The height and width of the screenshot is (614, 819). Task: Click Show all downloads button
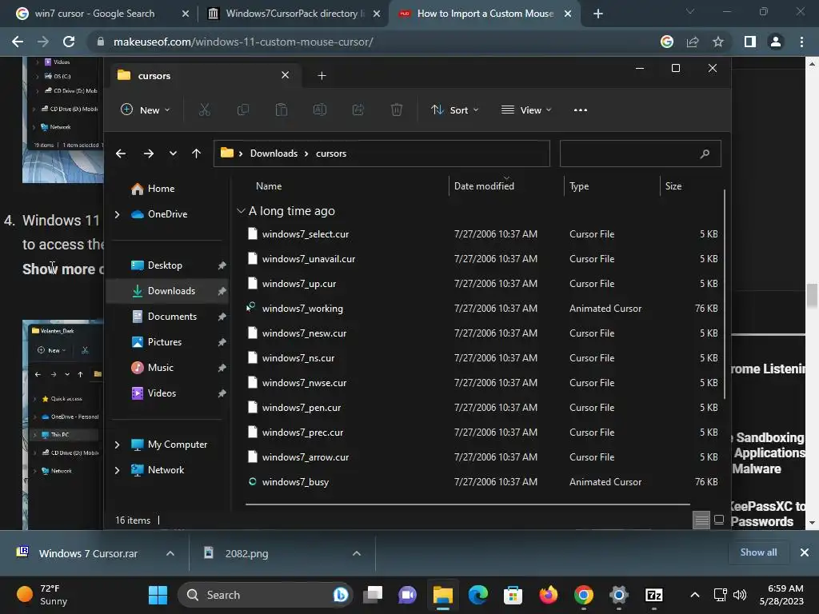click(x=758, y=552)
